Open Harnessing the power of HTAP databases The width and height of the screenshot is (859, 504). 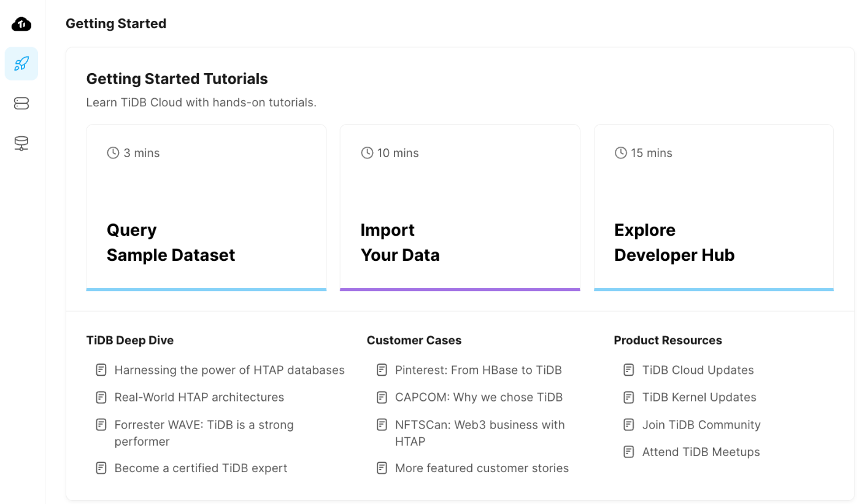click(x=229, y=370)
